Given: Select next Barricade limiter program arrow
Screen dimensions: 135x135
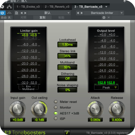Looking at the screenshot, I should (82, 13).
